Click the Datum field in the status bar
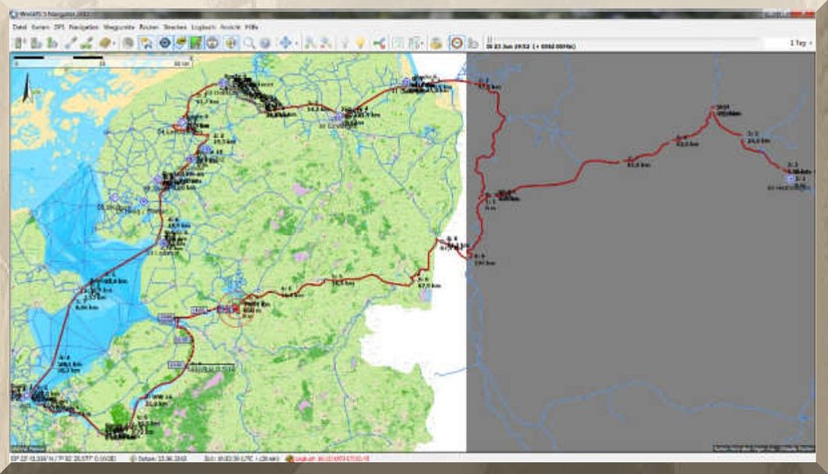 [x=144, y=458]
